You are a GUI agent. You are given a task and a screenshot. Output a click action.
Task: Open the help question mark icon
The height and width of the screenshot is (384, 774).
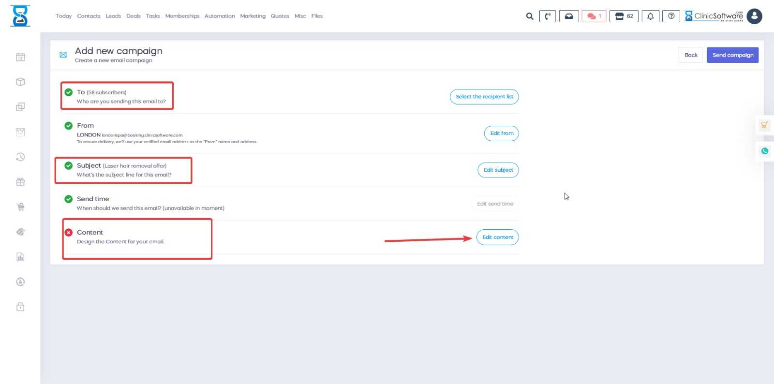671,16
